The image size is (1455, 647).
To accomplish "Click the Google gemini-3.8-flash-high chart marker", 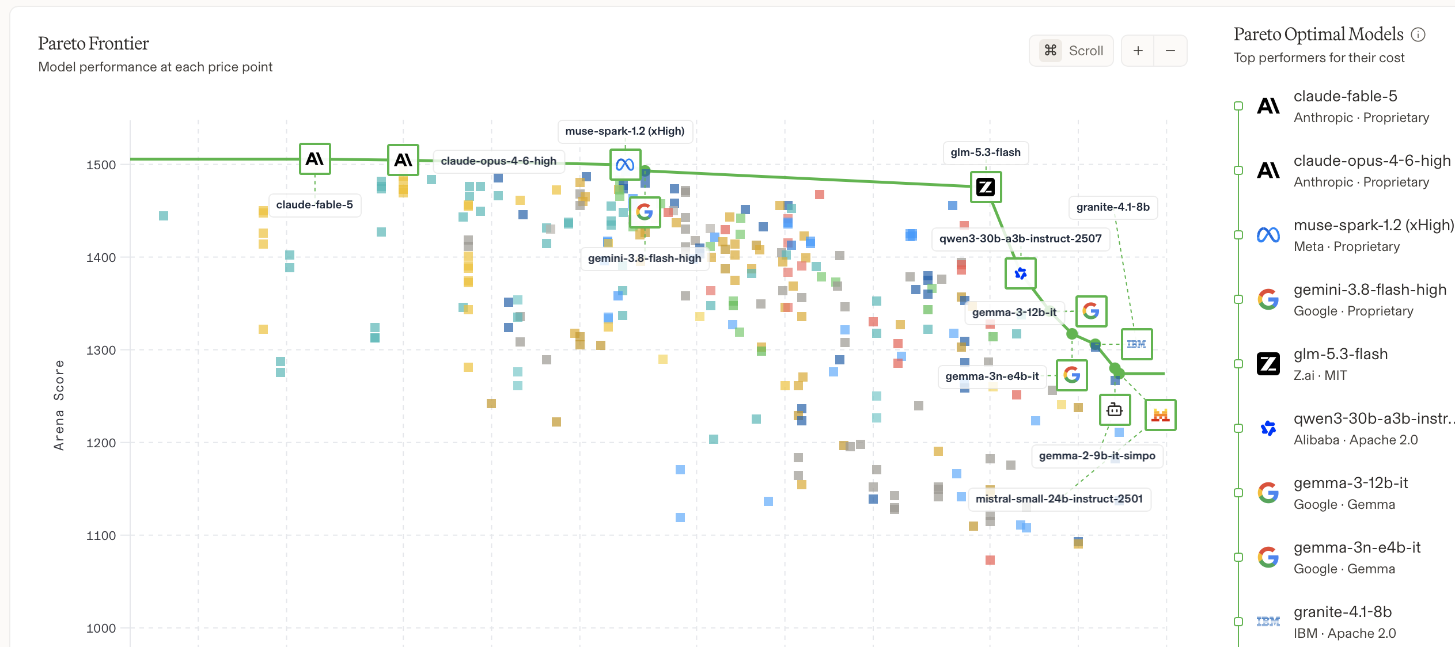I will (x=645, y=212).
